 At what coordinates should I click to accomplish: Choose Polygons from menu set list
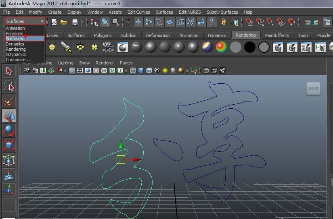[15, 33]
